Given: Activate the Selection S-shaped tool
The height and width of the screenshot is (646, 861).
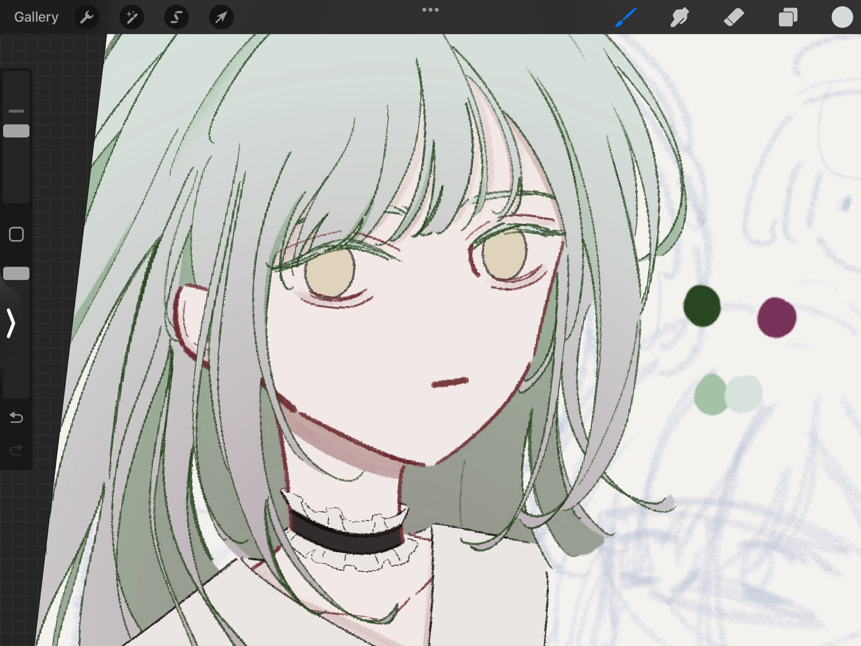Looking at the screenshot, I should [x=176, y=17].
